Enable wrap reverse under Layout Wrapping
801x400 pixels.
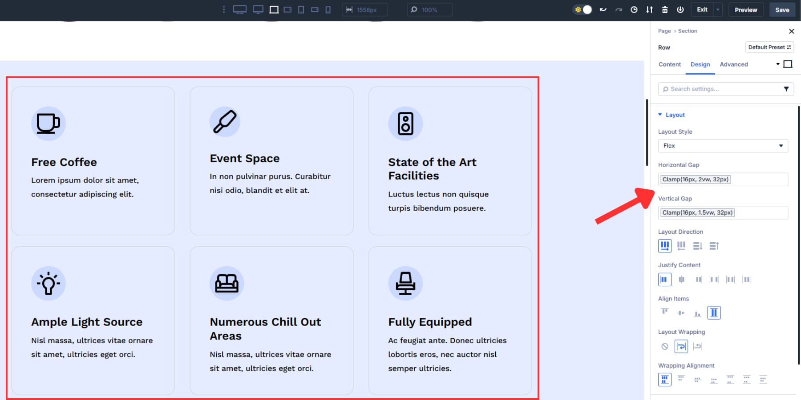(x=697, y=346)
